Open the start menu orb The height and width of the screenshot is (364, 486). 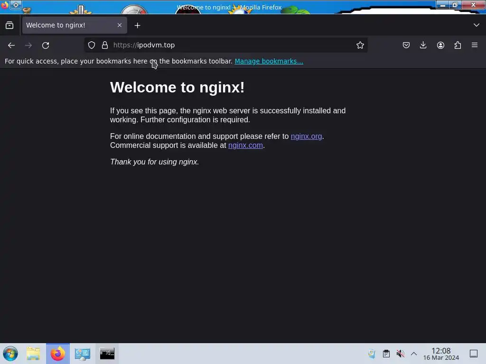10,354
